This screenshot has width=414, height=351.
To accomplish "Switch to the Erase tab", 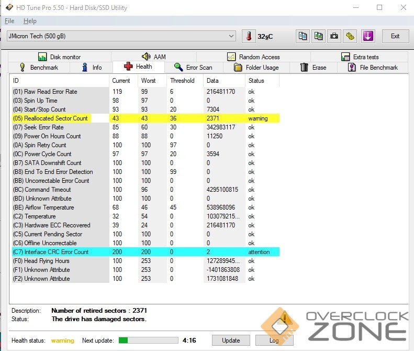I will click(x=314, y=68).
